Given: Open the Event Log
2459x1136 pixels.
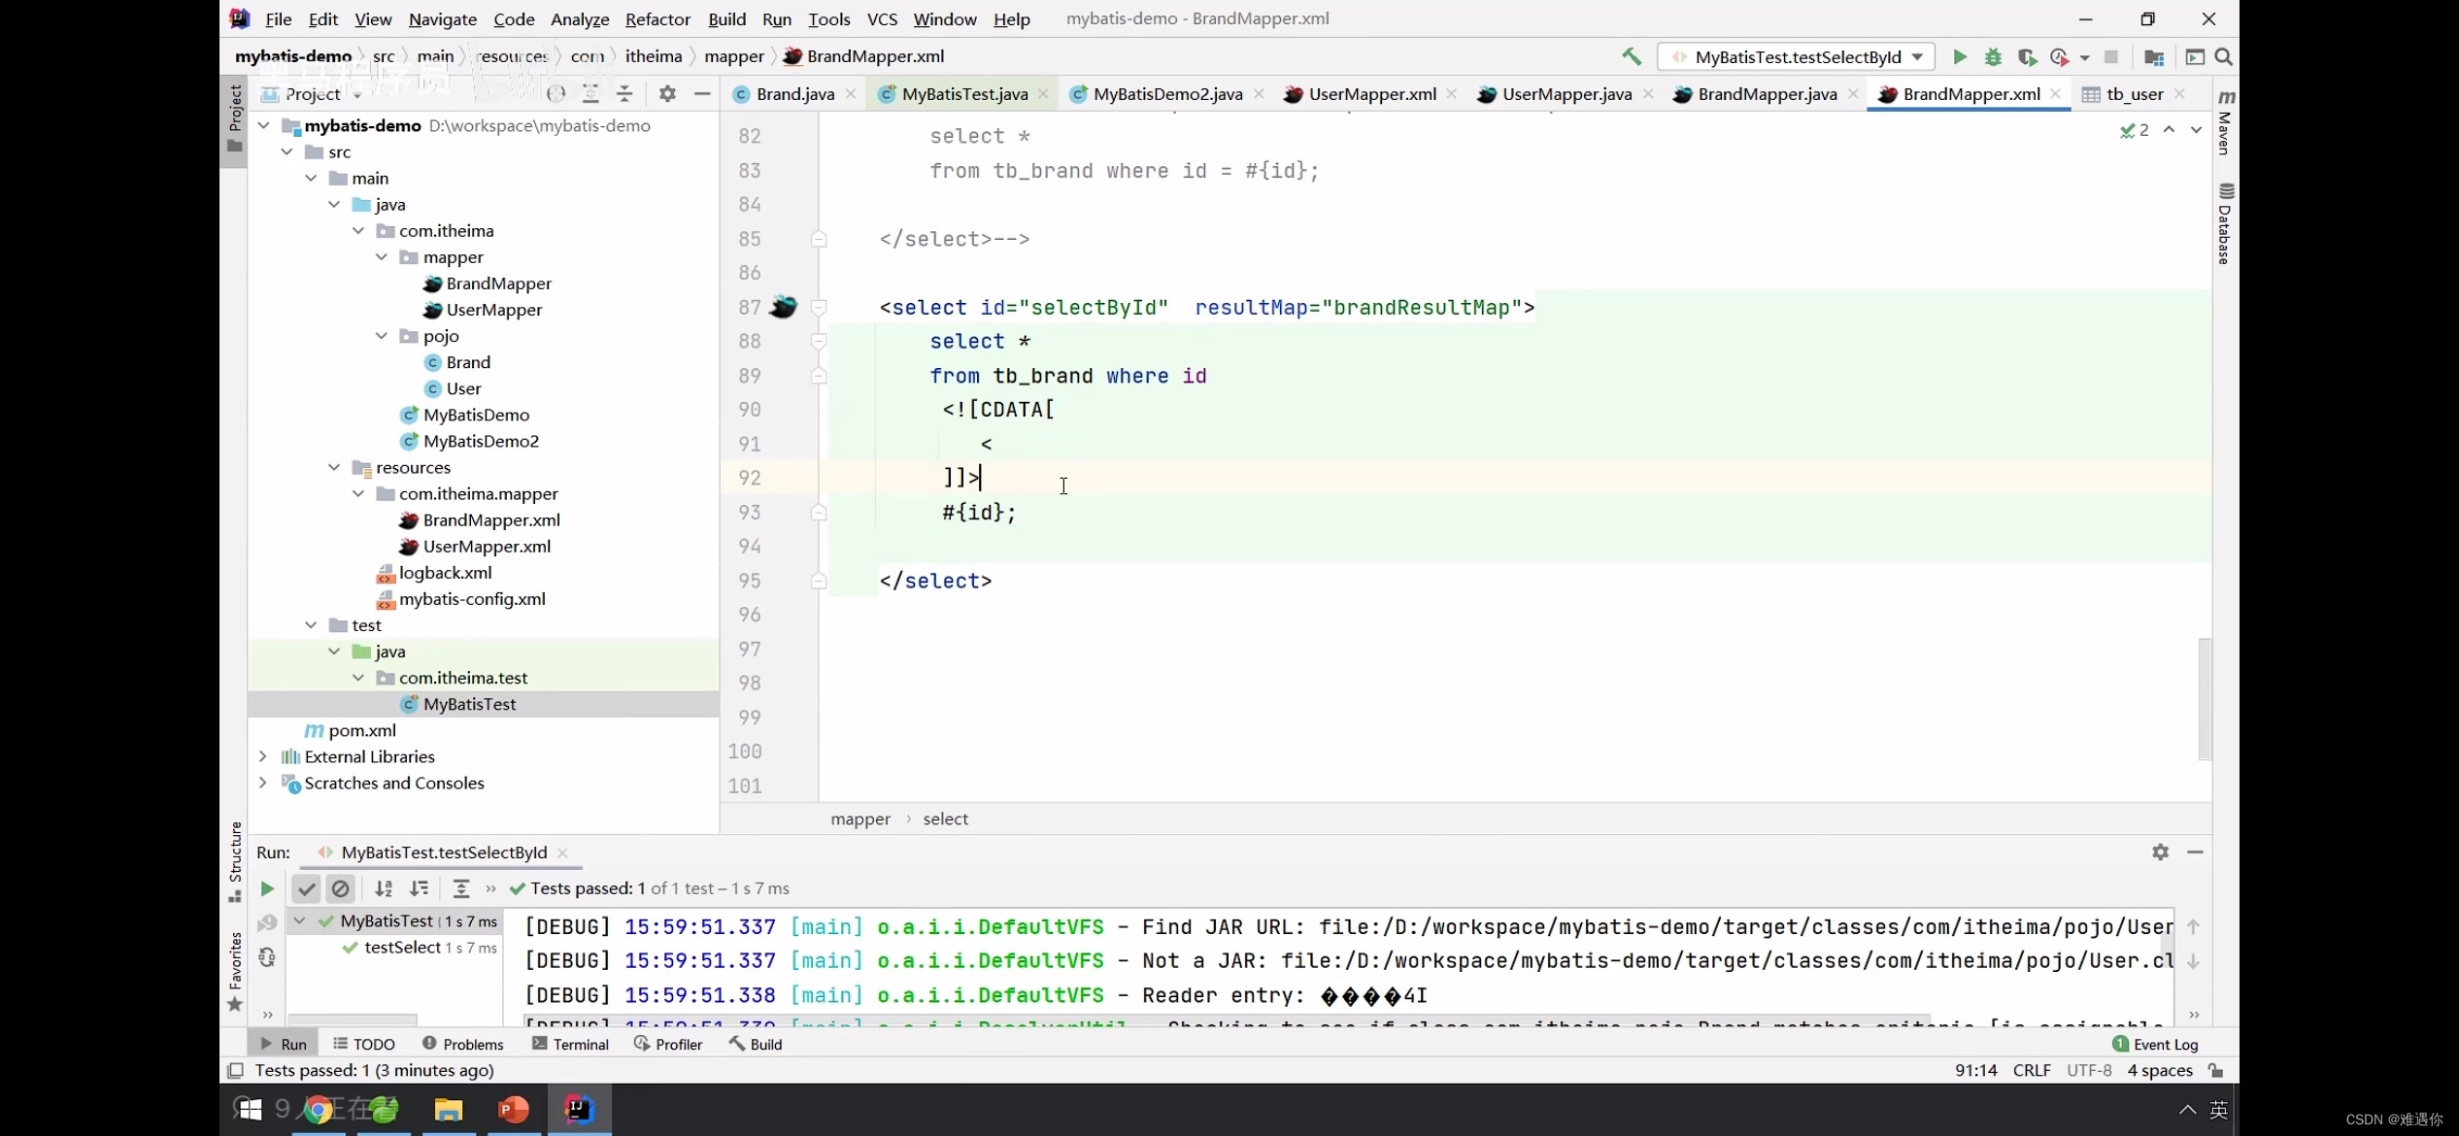Looking at the screenshot, I should pos(2155,1044).
